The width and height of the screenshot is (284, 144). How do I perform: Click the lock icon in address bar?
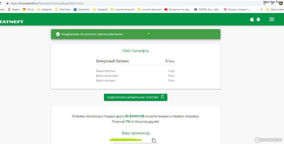tap(7, 3)
